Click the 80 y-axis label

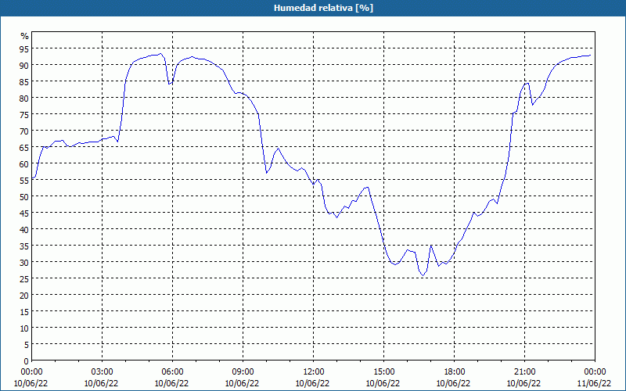pos(24,98)
